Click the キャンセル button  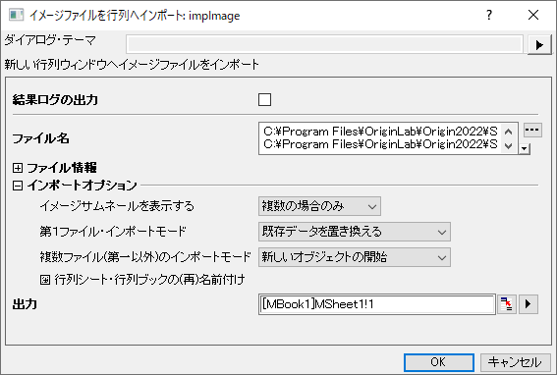click(515, 362)
